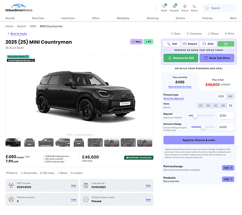
Task: Click the Search box in header
Action: (220, 8)
